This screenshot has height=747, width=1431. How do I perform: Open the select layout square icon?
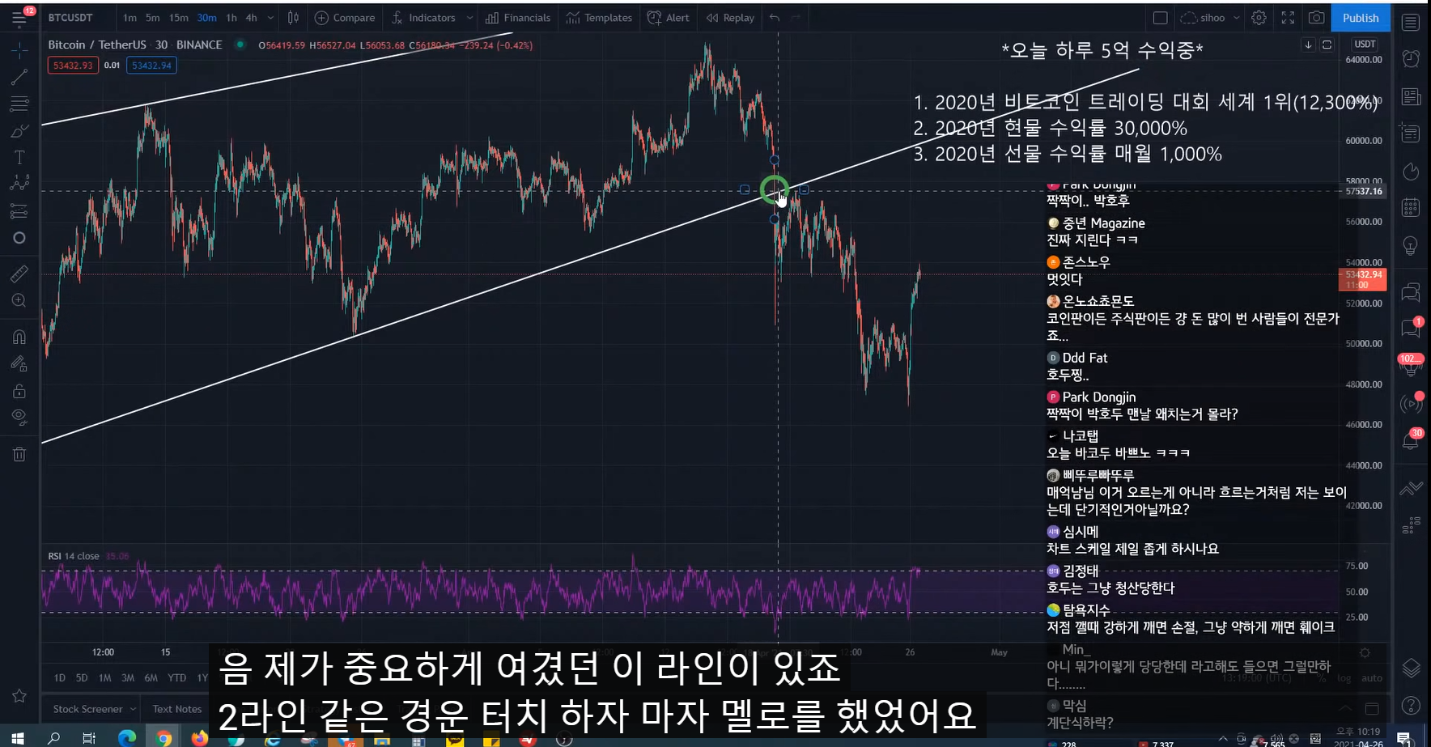click(x=1160, y=18)
